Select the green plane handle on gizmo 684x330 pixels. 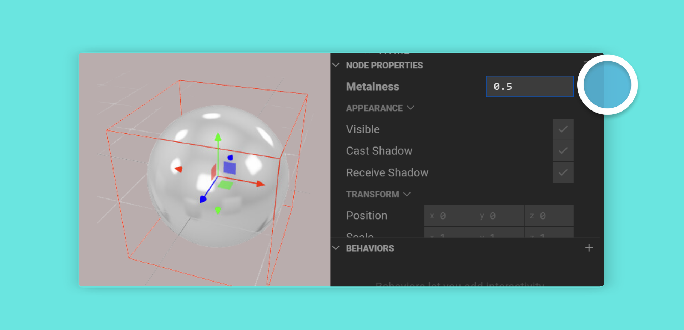click(226, 185)
